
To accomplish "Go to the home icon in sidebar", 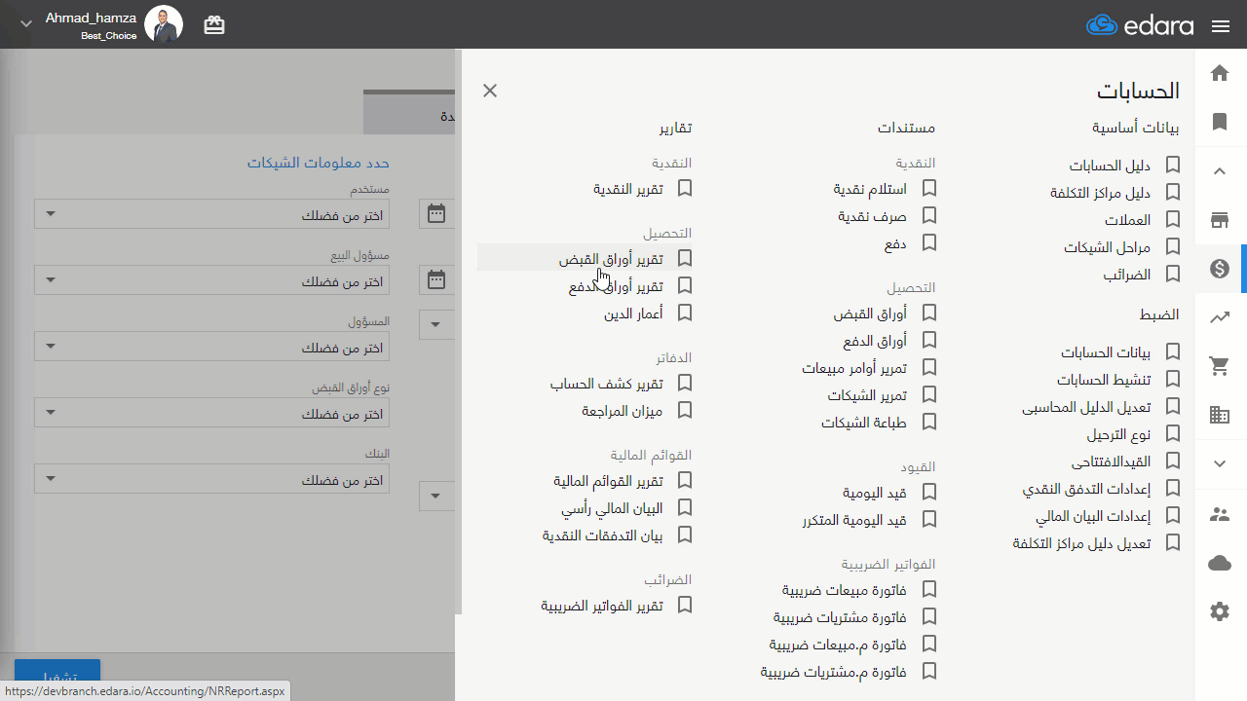I will [1220, 73].
